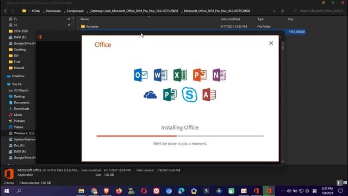
Task: Click the Installing Office progress bar
Action: click(180, 136)
